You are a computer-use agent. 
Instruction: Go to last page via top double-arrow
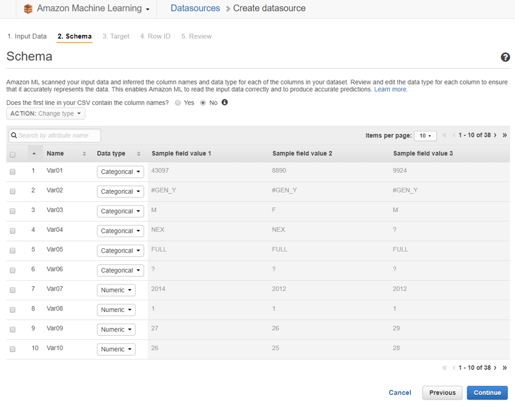(x=505, y=135)
